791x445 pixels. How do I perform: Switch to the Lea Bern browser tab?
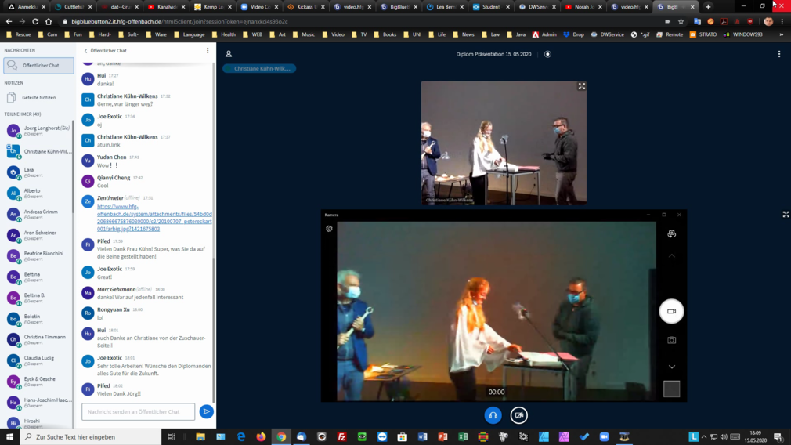coord(446,6)
